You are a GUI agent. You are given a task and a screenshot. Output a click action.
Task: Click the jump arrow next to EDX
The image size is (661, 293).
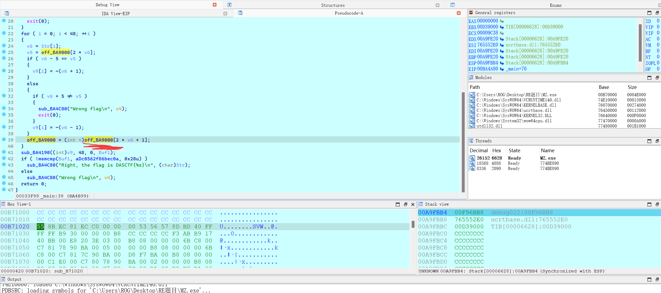click(x=502, y=39)
